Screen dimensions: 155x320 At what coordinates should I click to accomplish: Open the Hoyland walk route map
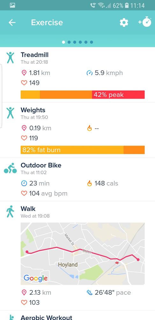point(83,254)
